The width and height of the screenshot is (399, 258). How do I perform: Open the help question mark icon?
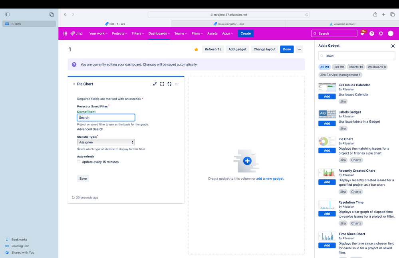coord(371,34)
